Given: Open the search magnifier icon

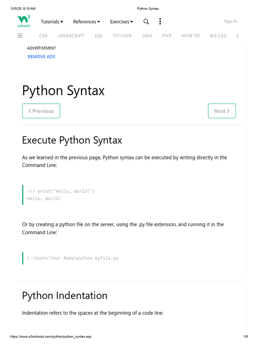Looking at the screenshot, I should (146, 22).
